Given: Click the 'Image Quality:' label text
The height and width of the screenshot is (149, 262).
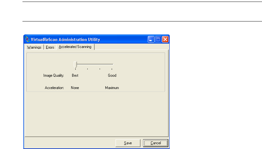Looking at the screenshot, I should click(x=53, y=75).
